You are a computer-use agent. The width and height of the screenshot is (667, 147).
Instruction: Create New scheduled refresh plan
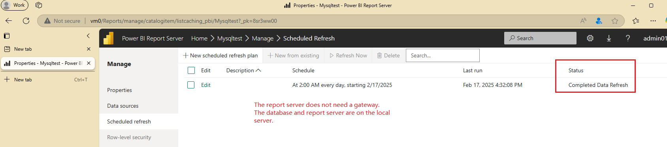220,55
